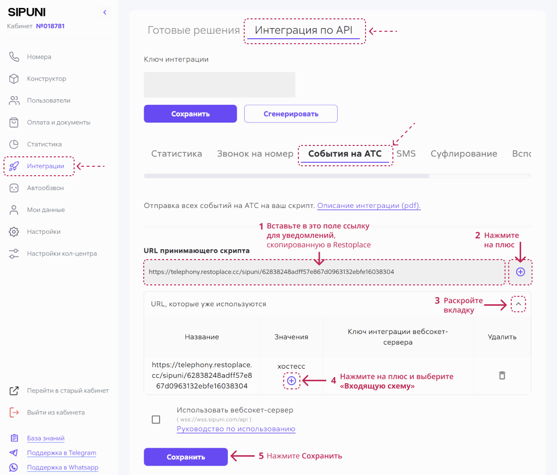Click the plus icon beside the URL field

[x=520, y=271]
